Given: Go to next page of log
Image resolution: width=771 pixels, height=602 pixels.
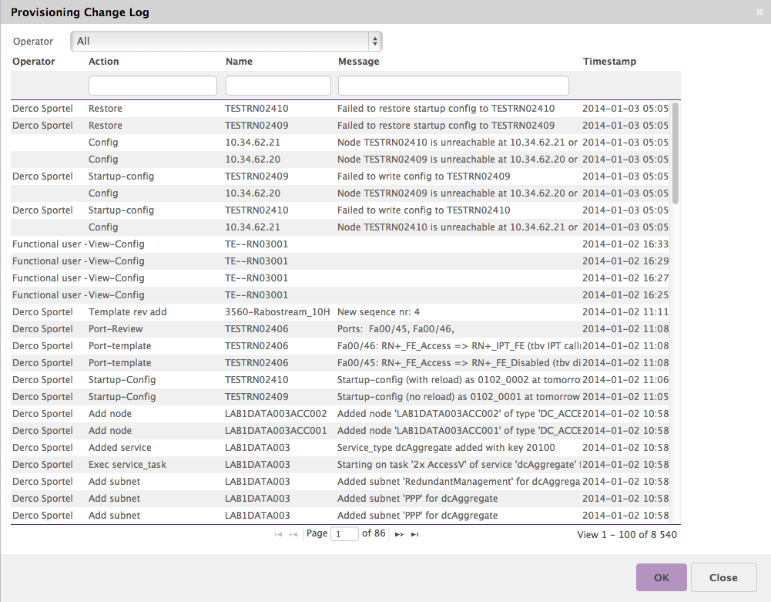Looking at the screenshot, I should click(399, 534).
